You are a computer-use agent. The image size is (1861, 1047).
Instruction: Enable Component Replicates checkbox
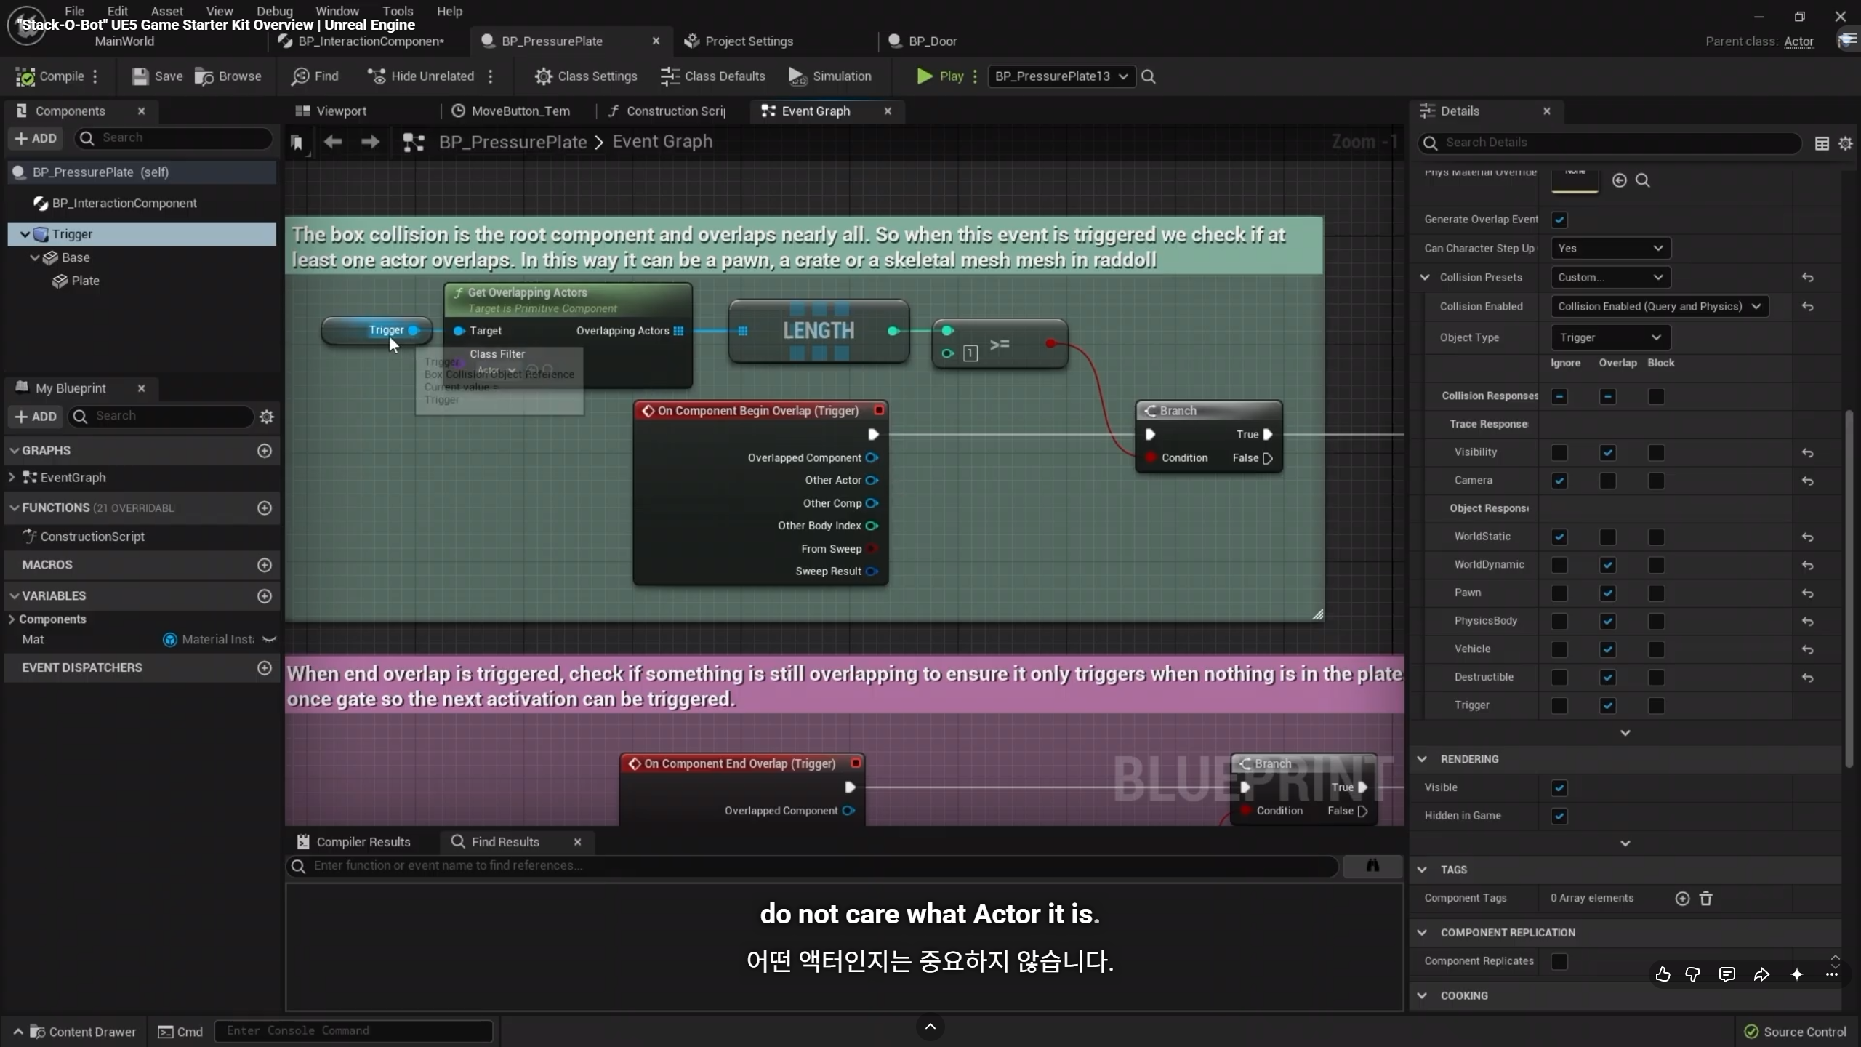pos(1559,961)
